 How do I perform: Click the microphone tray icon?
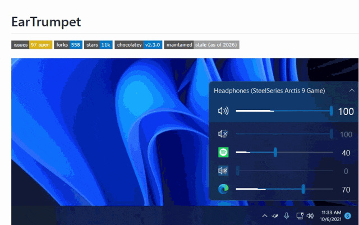pos(287,215)
